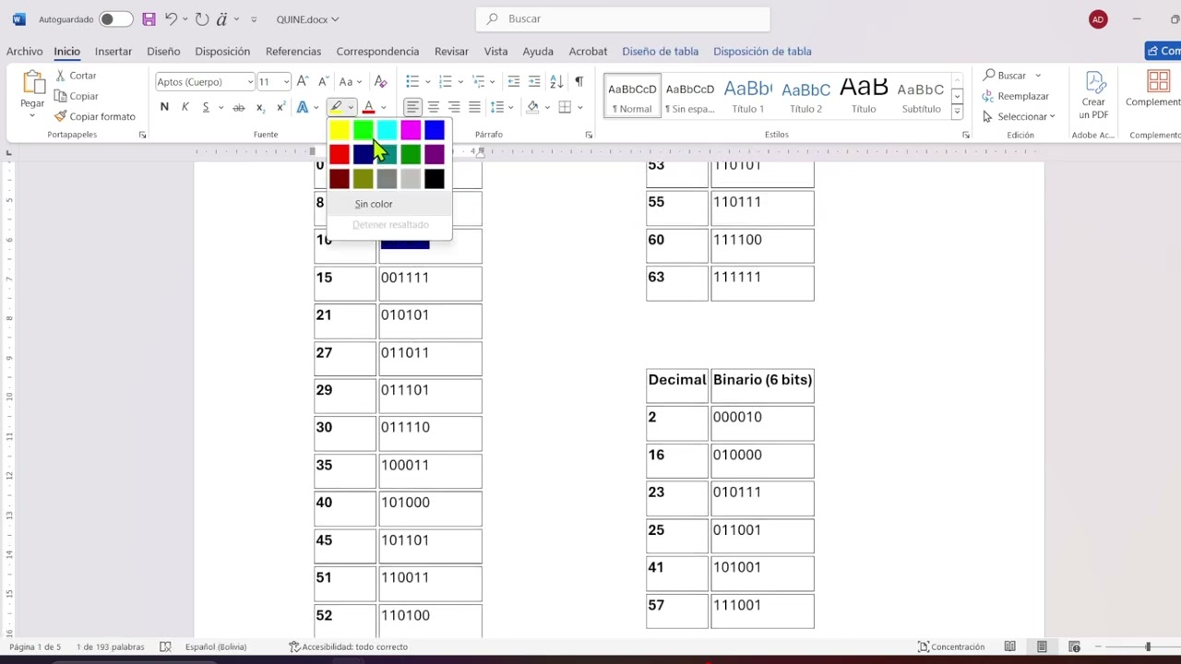Apply the Título 1 style
The height and width of the screenshot is (664, 1181).
pos(748,96)
